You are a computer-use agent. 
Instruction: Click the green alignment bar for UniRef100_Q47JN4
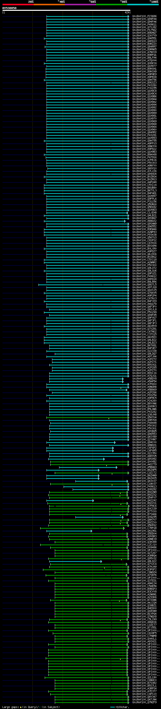(92, 700)
